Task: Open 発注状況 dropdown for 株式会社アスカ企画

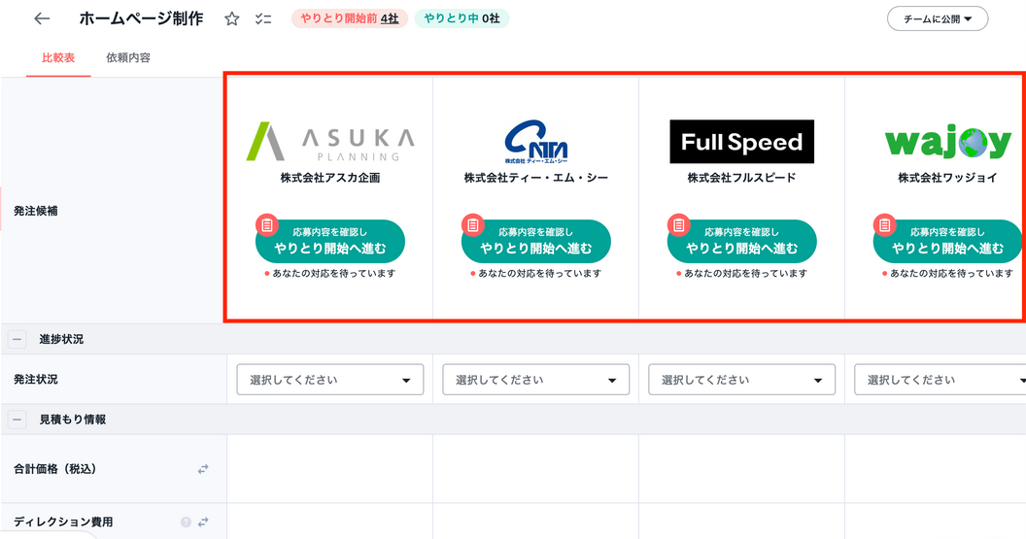Action: coord(329,380)
